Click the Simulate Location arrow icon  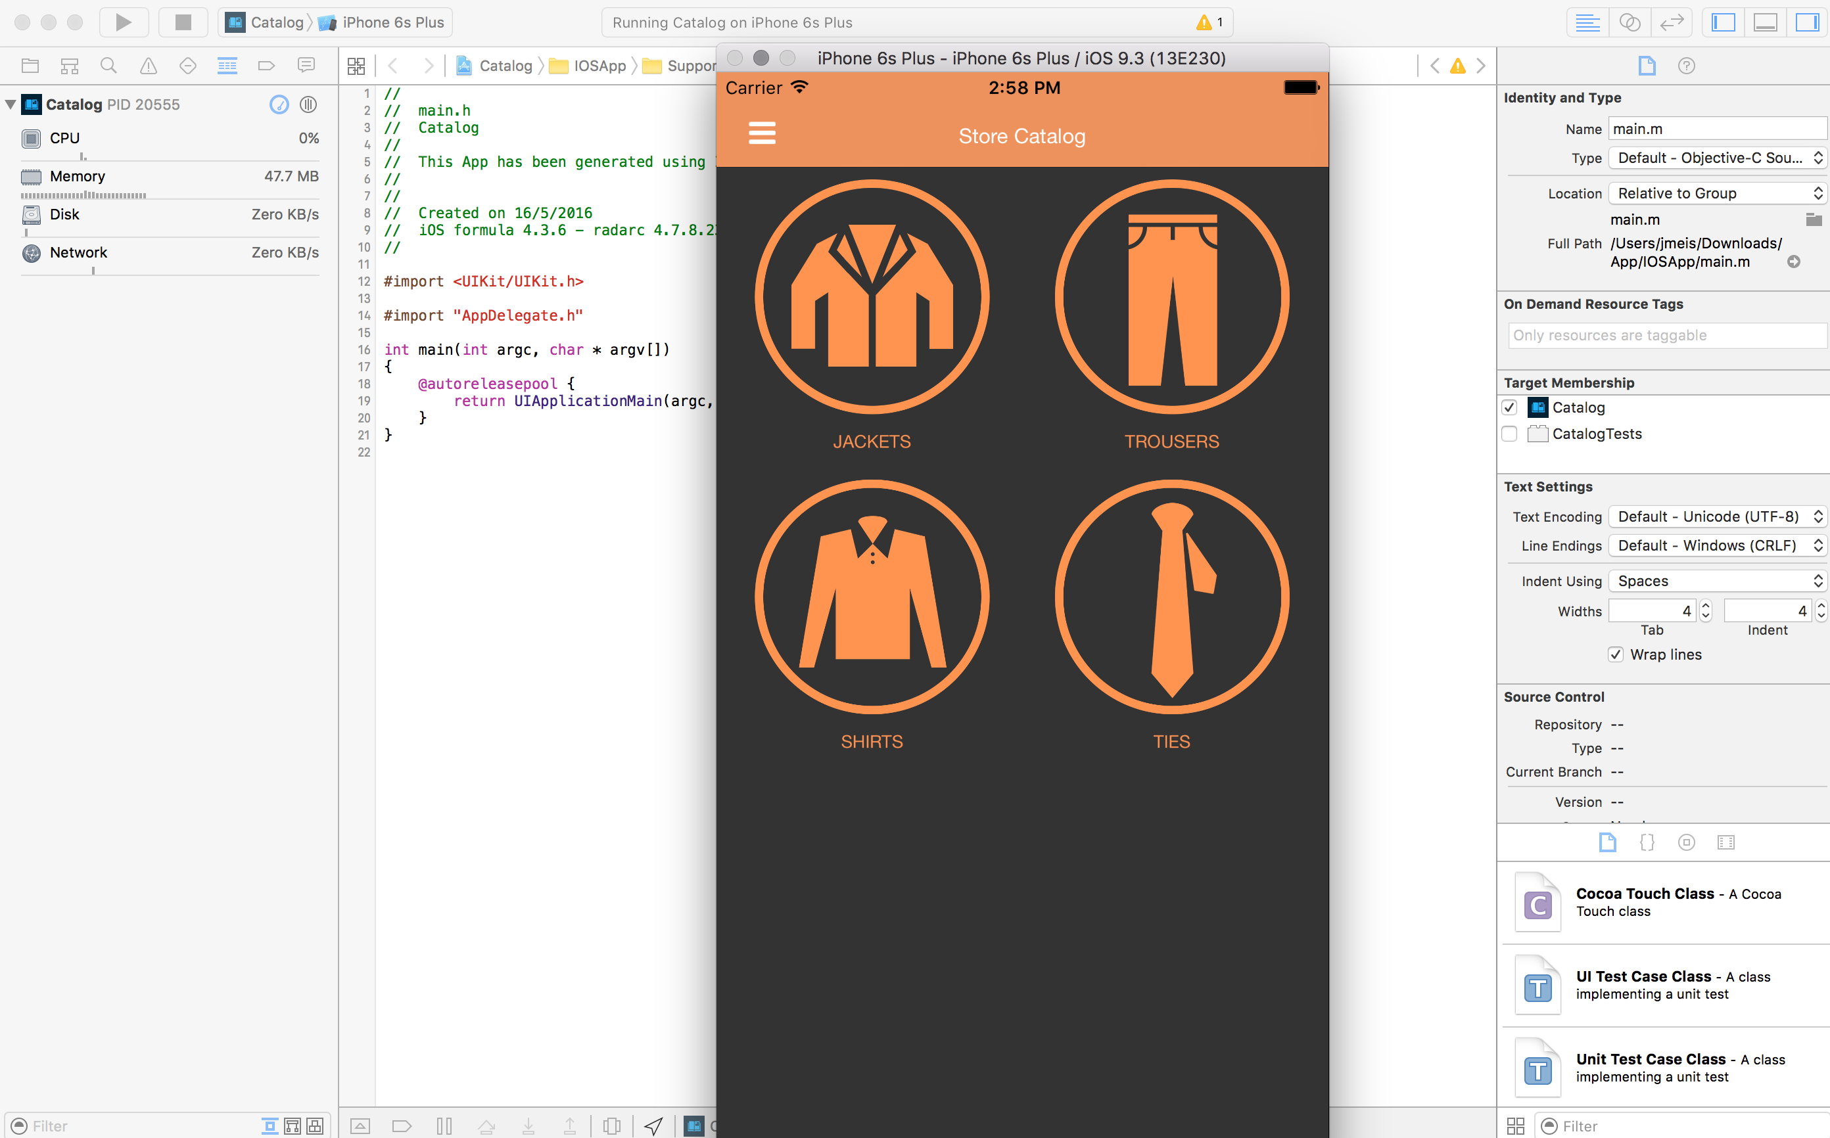click(653, 1126)
